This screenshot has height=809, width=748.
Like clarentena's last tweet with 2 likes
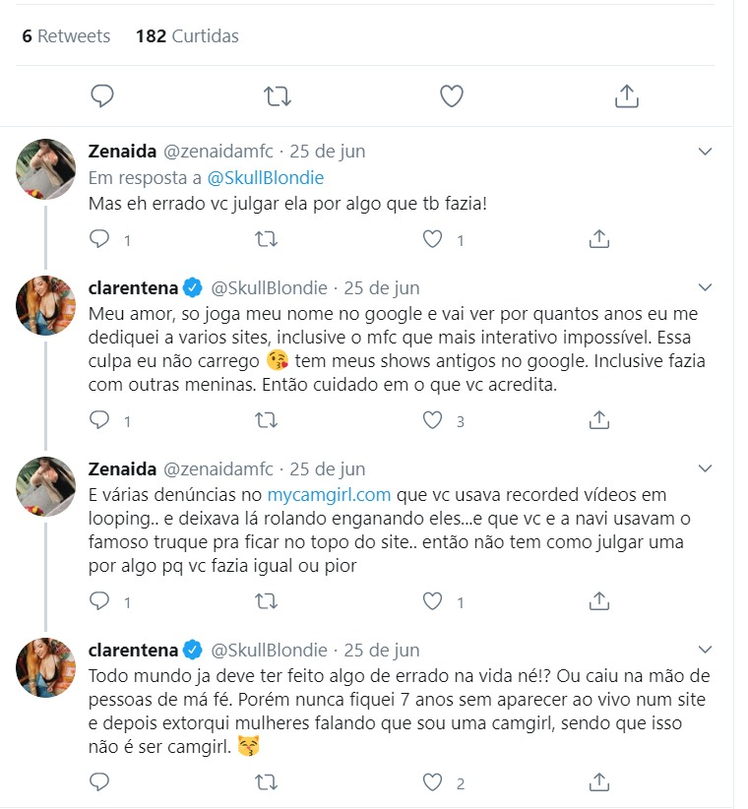432,782
